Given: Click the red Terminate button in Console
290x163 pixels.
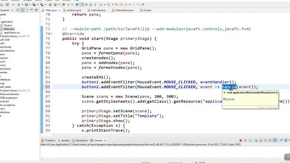Looking at the screenshot, I should click(x=241, y=140).
